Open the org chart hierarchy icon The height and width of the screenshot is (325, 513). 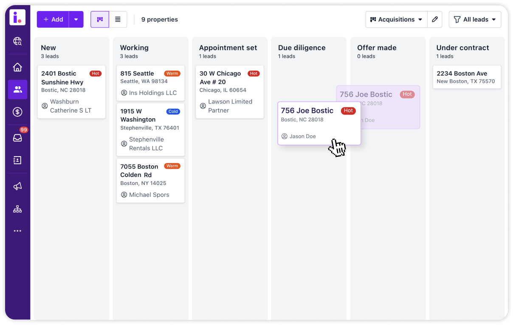tap(17, 209)
